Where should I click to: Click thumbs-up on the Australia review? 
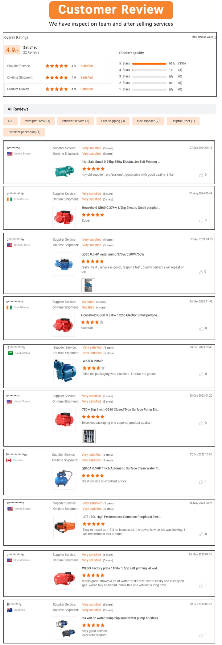tap(201, 635)
